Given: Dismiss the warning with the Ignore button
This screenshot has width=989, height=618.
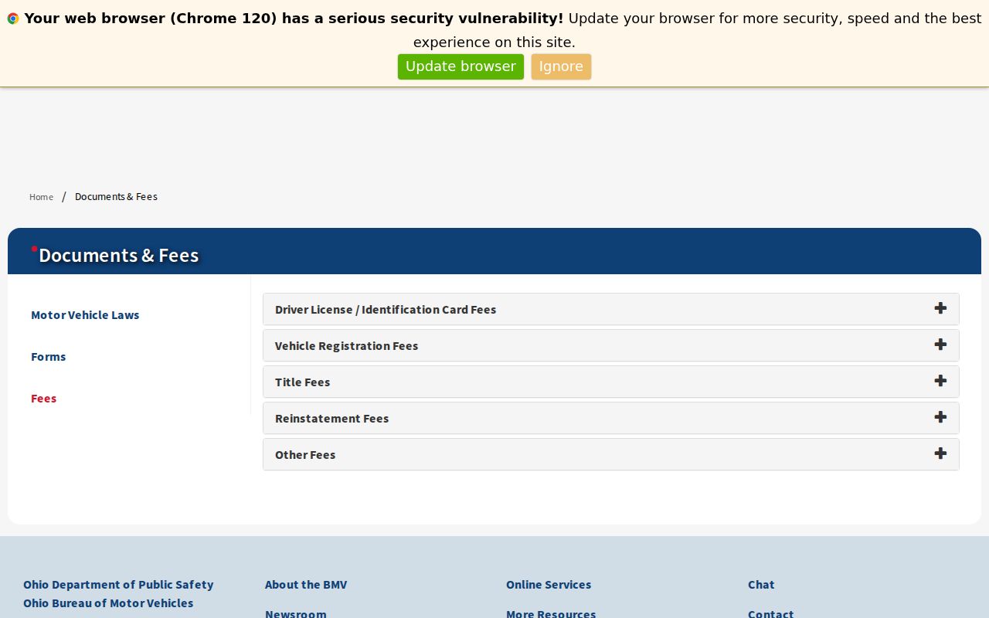Looking at the screenshot, I should [561, 66].
